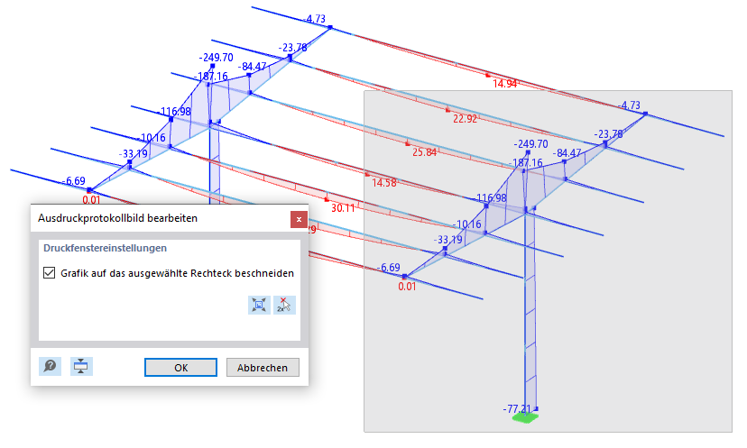Click the red value 25.84
Screen dimensions: 747x448
point(425,152)
